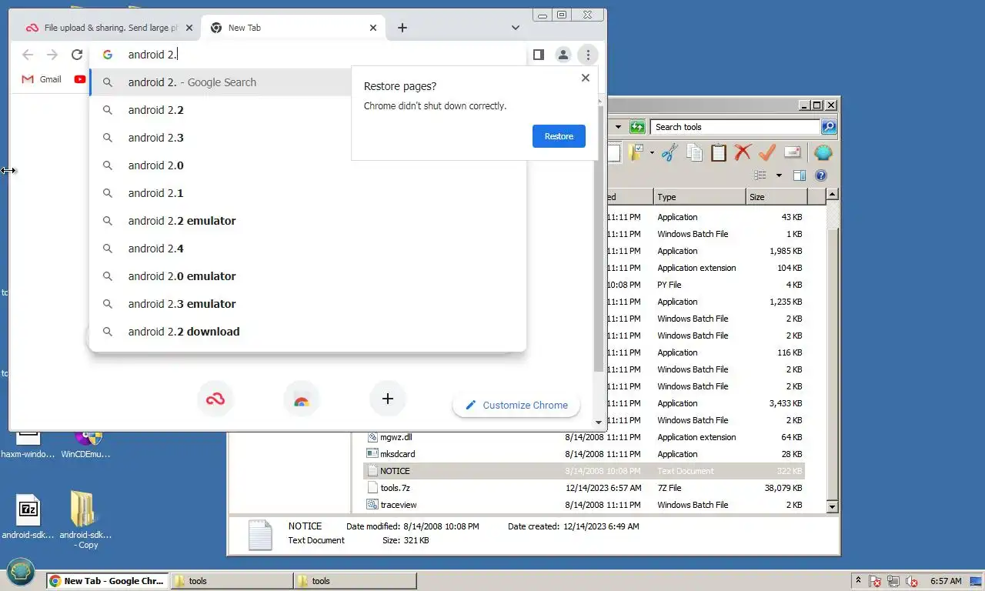Screen dimensions: 985x591
Task: Select suggestion 'android 2.4'
Action: [x=308, y=249]
